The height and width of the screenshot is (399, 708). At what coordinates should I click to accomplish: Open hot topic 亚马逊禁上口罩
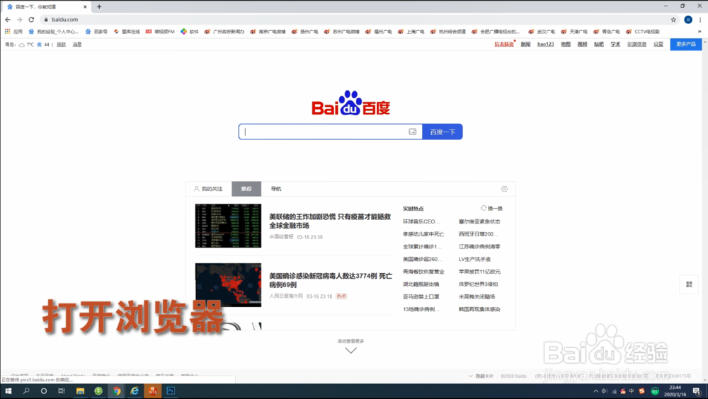pos(421,296)
